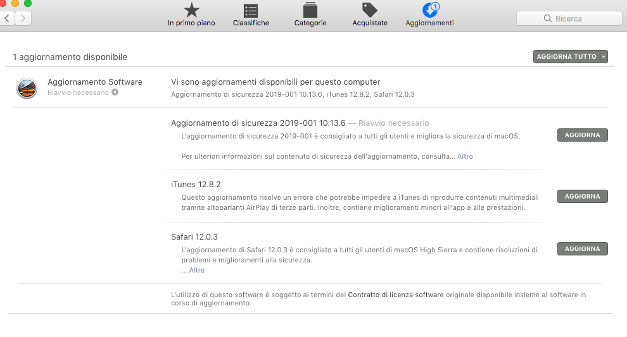
Task: Click Aggiorna for Safari 12.0.3
Action: (582, 248)
